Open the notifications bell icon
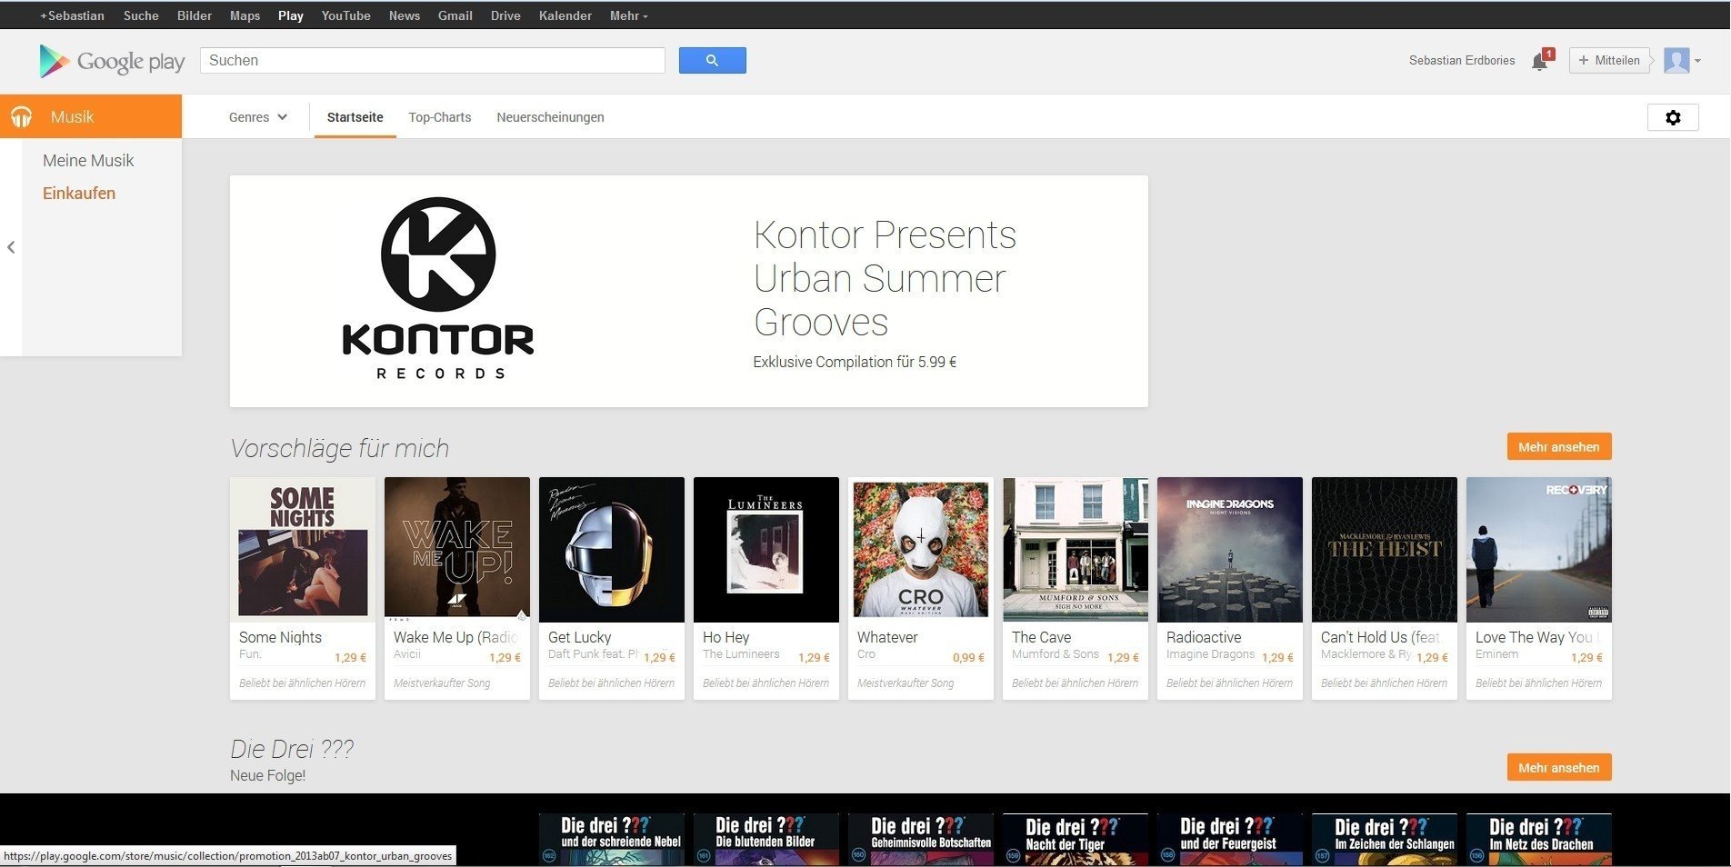 [1540, 61]
